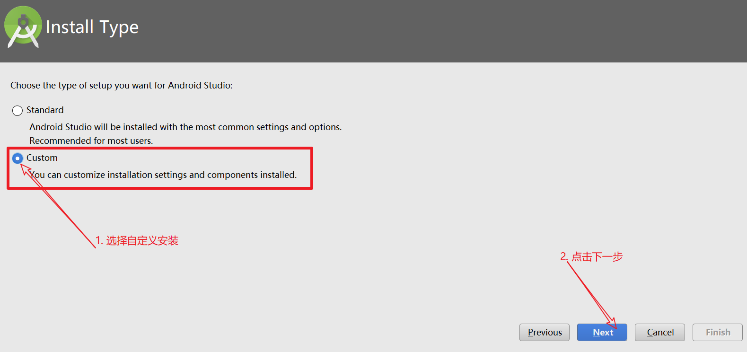The width and height of the screenshot is (747, 352).
Task: Go back using the Previous button
Action: 545,332
